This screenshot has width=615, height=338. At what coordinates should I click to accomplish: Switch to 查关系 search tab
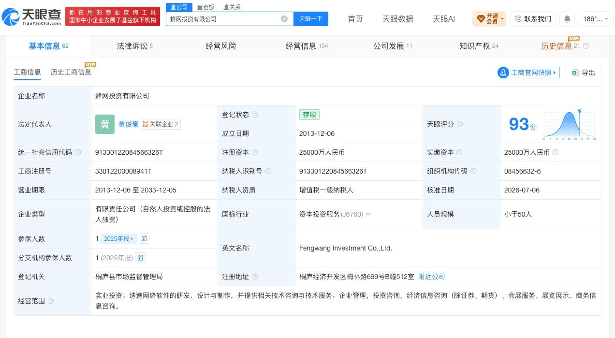(x=232, y=7)
